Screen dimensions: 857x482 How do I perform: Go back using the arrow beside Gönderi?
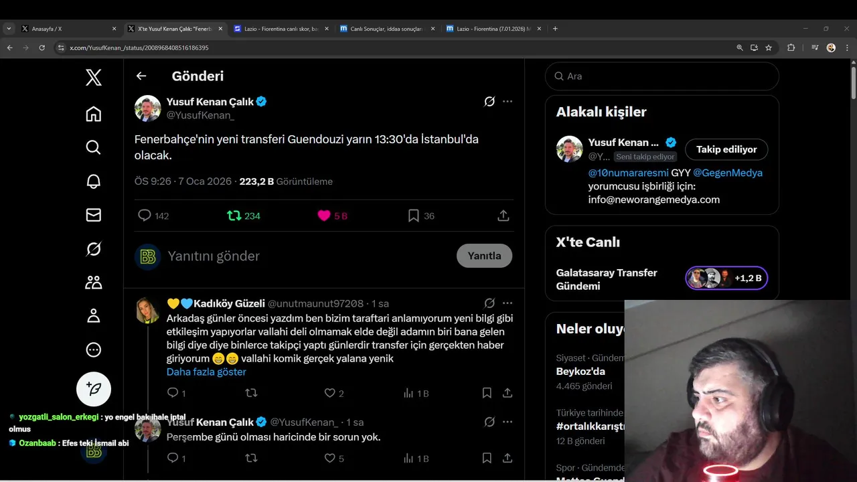click(141, 76)
